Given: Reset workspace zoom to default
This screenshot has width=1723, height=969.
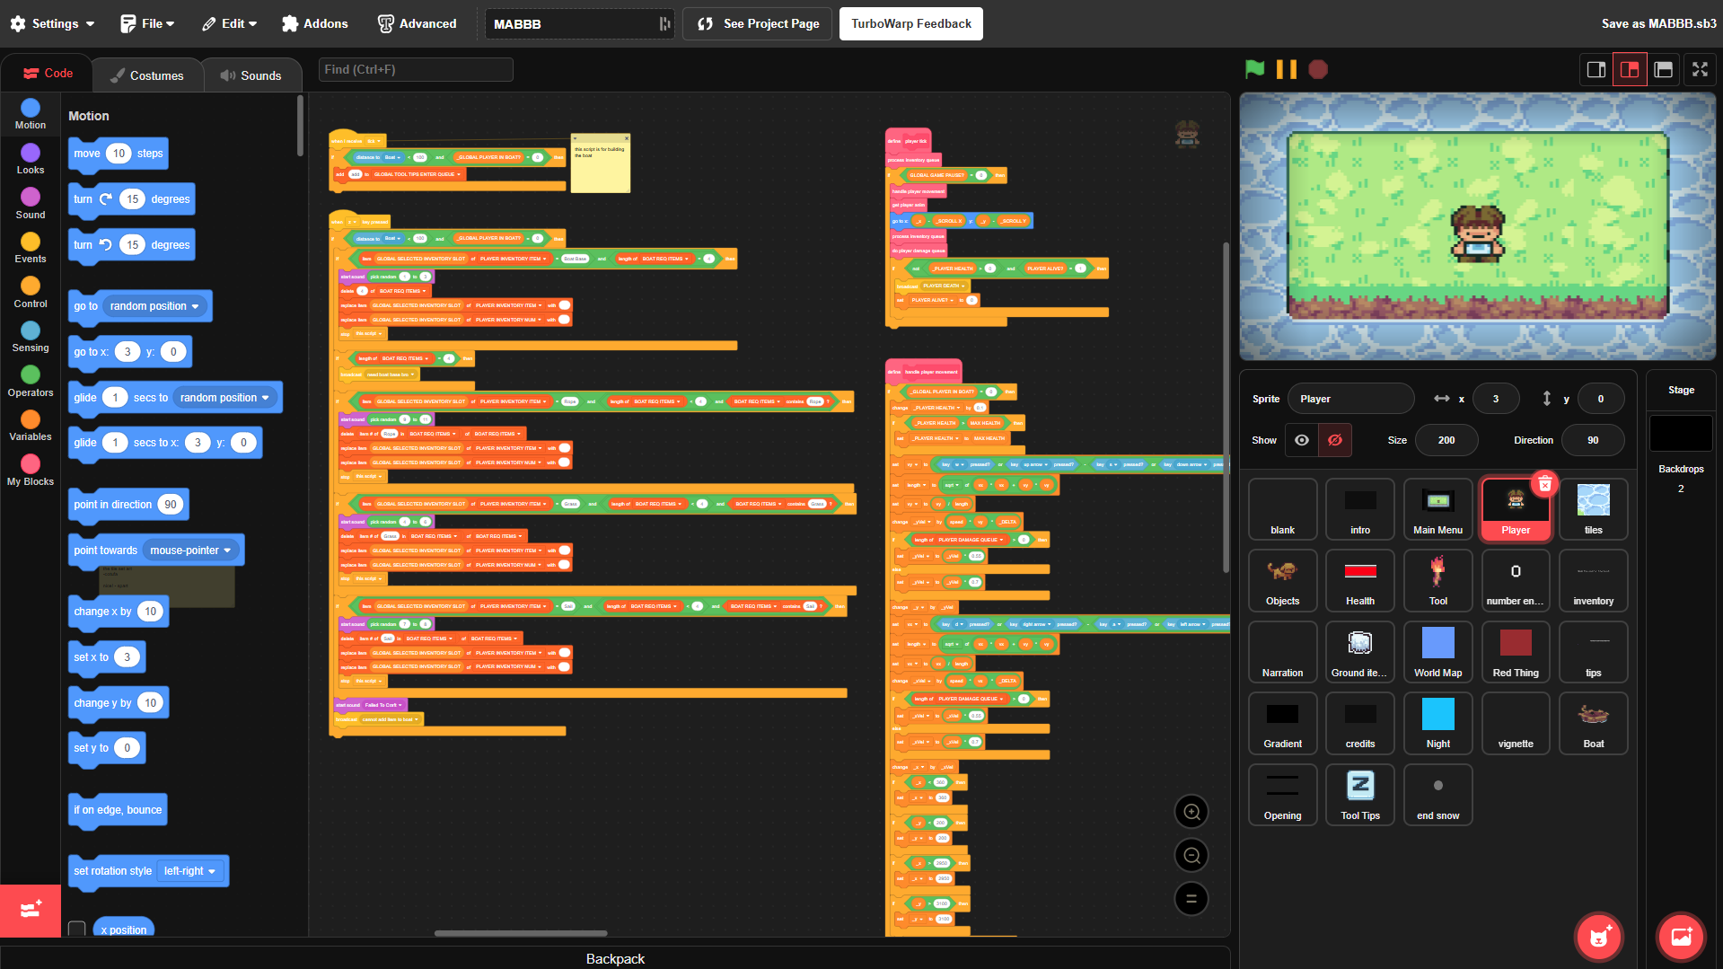Looking at the screenshot, I should [x=1191, y=898].
